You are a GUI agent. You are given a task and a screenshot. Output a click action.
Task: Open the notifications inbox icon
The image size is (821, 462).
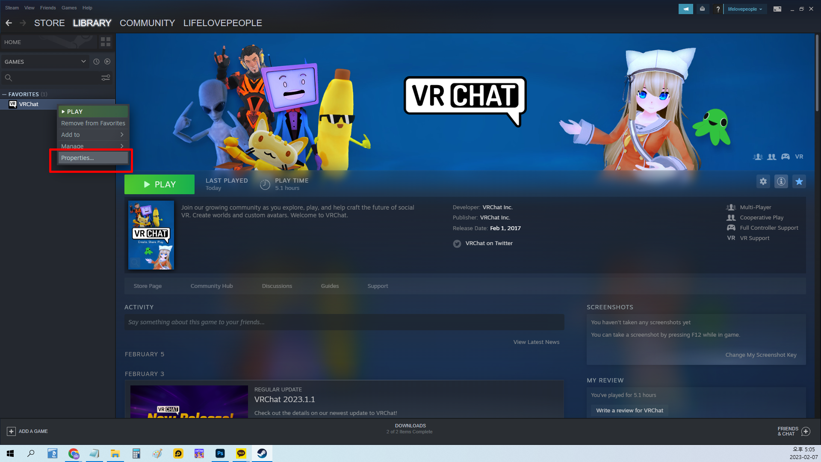(x=702, y=9)
